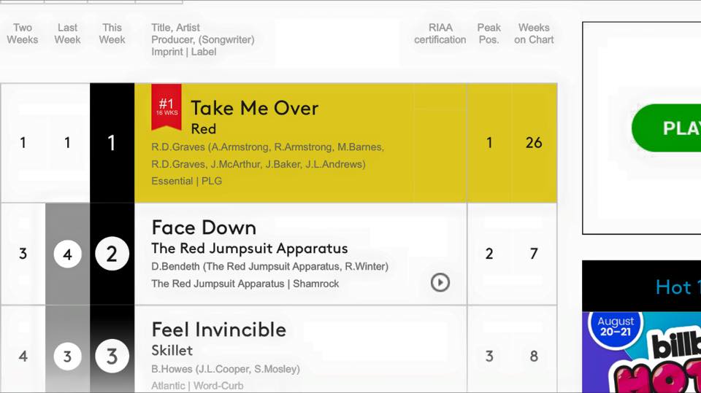Click the RIAA certification column header
This screenshot has width=701, height=393.
tap(440, 34)
